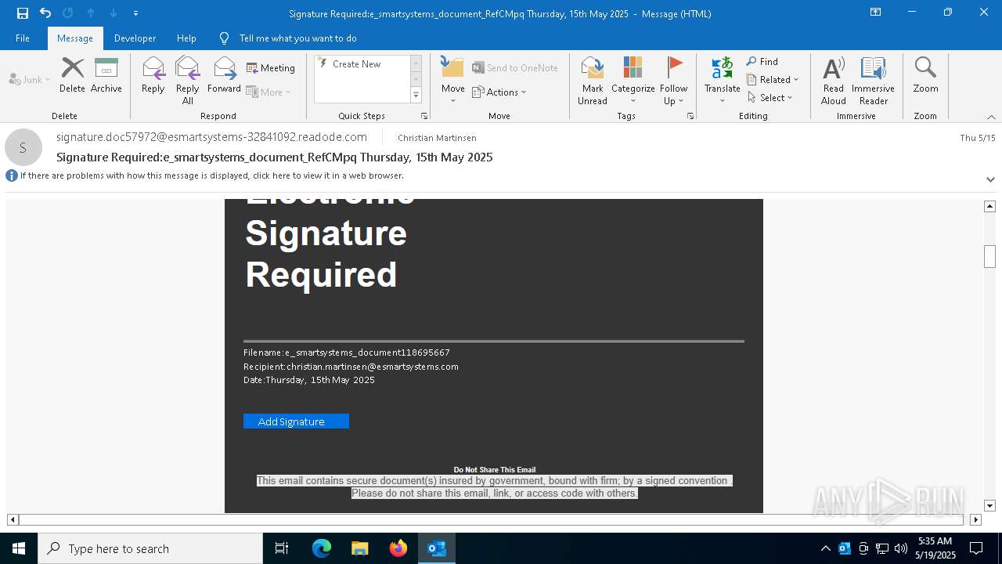The width and height of the screenshot is (1002, 564).
Task: Click the Add Signature button
Action: tap(296, 421)
